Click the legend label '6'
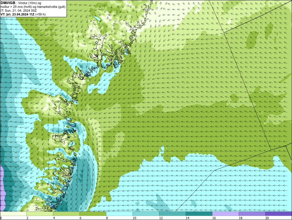Screen dimensions: 292x220 (81, 218)
